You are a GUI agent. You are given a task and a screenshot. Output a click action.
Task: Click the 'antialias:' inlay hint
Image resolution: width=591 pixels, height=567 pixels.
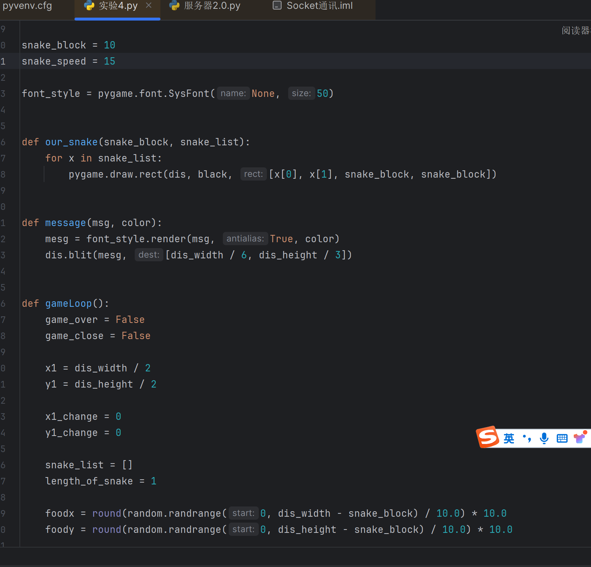pyautogui.click(x=245, y=239)
